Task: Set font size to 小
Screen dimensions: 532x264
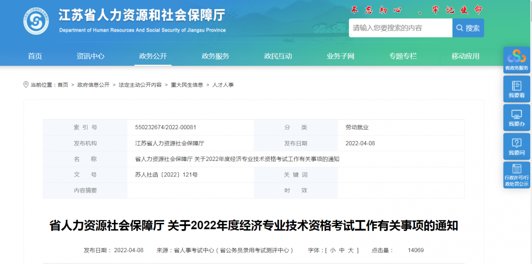Action: pyautogui.click(x=331, y=250)
